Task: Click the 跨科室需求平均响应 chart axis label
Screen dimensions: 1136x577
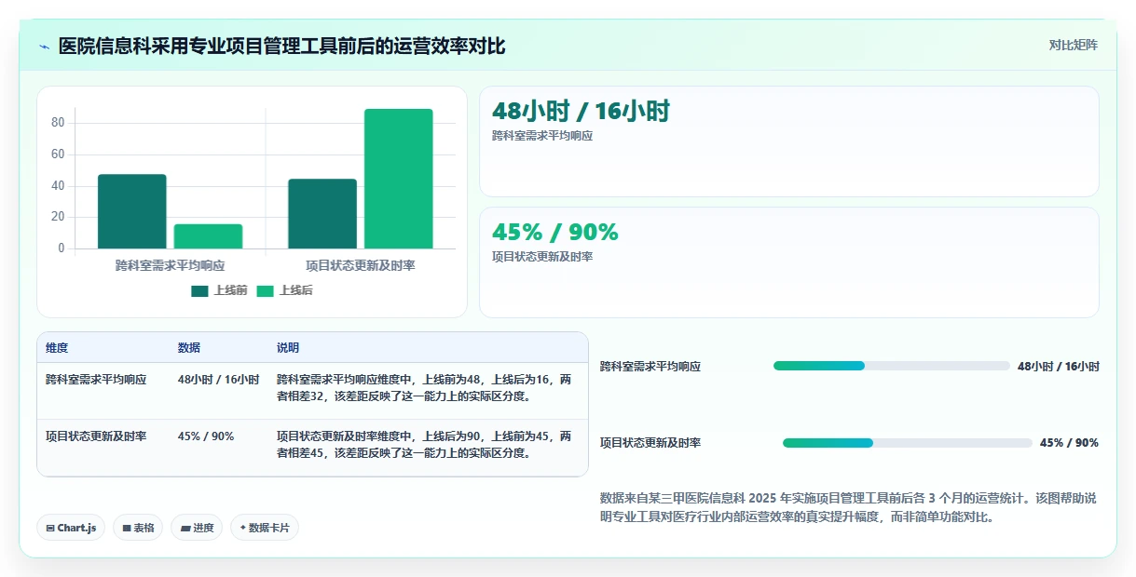Action: 171,265
